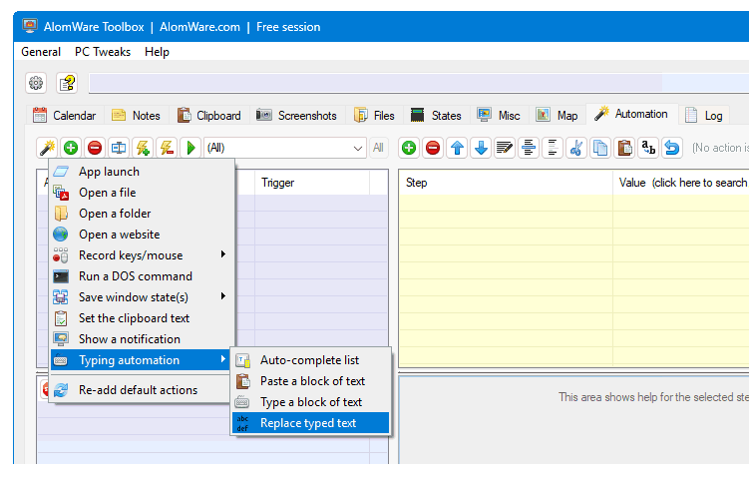This screenshot has height=480, width=749.
Task: Click the green add action button in left toolbar
Action: (71, 148)
